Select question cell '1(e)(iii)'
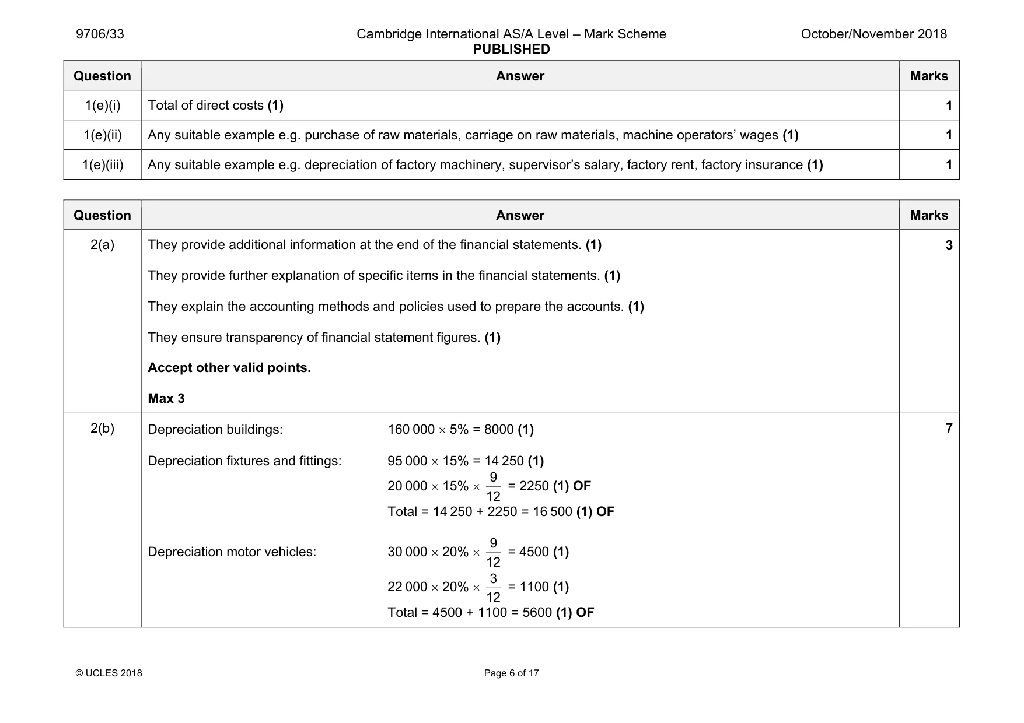 pos(102,165)
